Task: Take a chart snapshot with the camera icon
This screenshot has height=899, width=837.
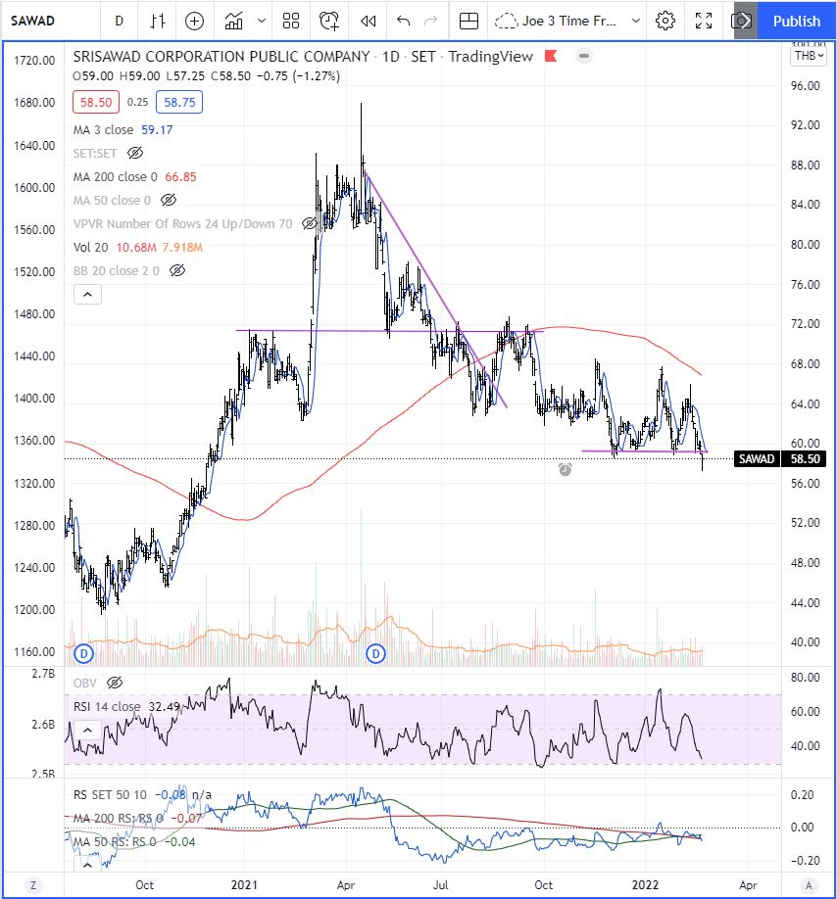Action: click(741, 22)
